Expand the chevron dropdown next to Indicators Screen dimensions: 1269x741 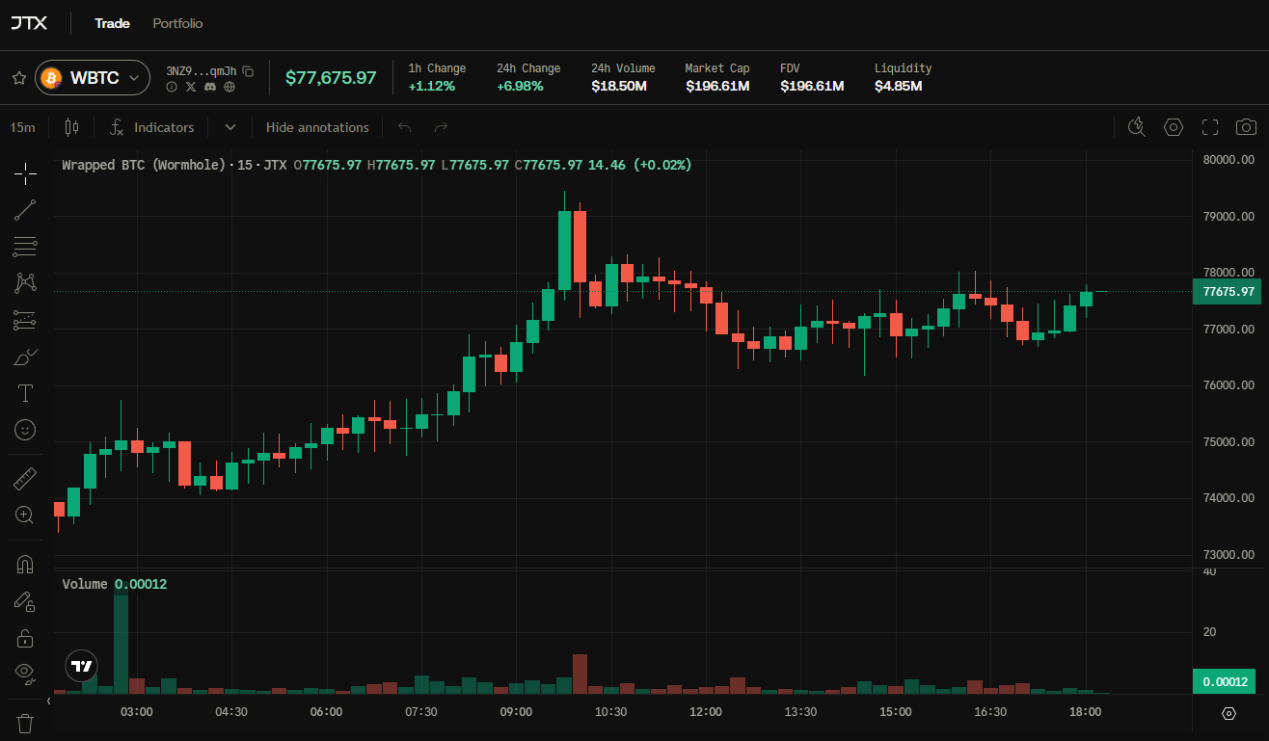[230, 127]
